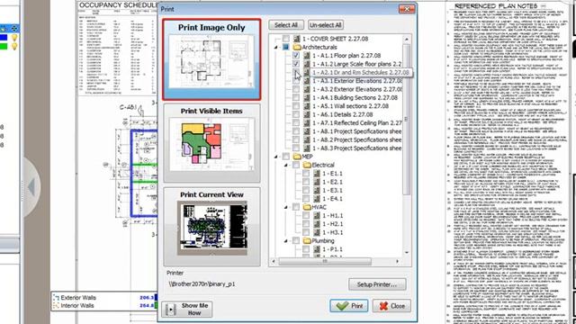Click the sheet icon for A6.1 Details

[x=307, y=114]
